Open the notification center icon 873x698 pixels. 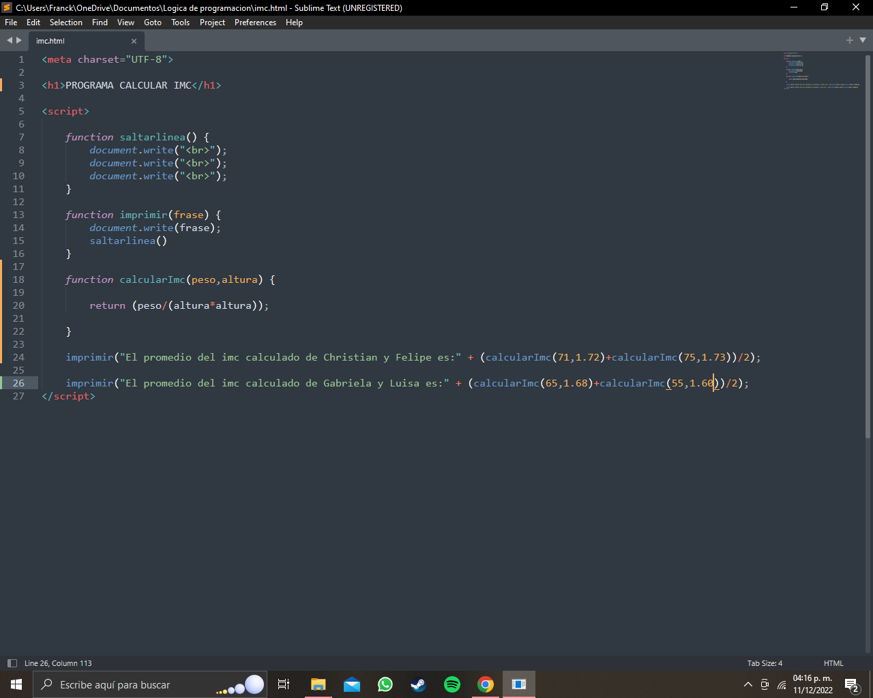tap(851, 684)
